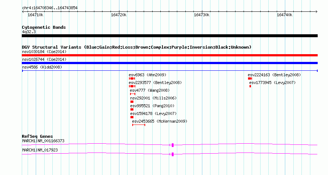This screenshot has height=175, width=328.
Task: Click the left arrow of the ruler
Action: pos(23,12)
